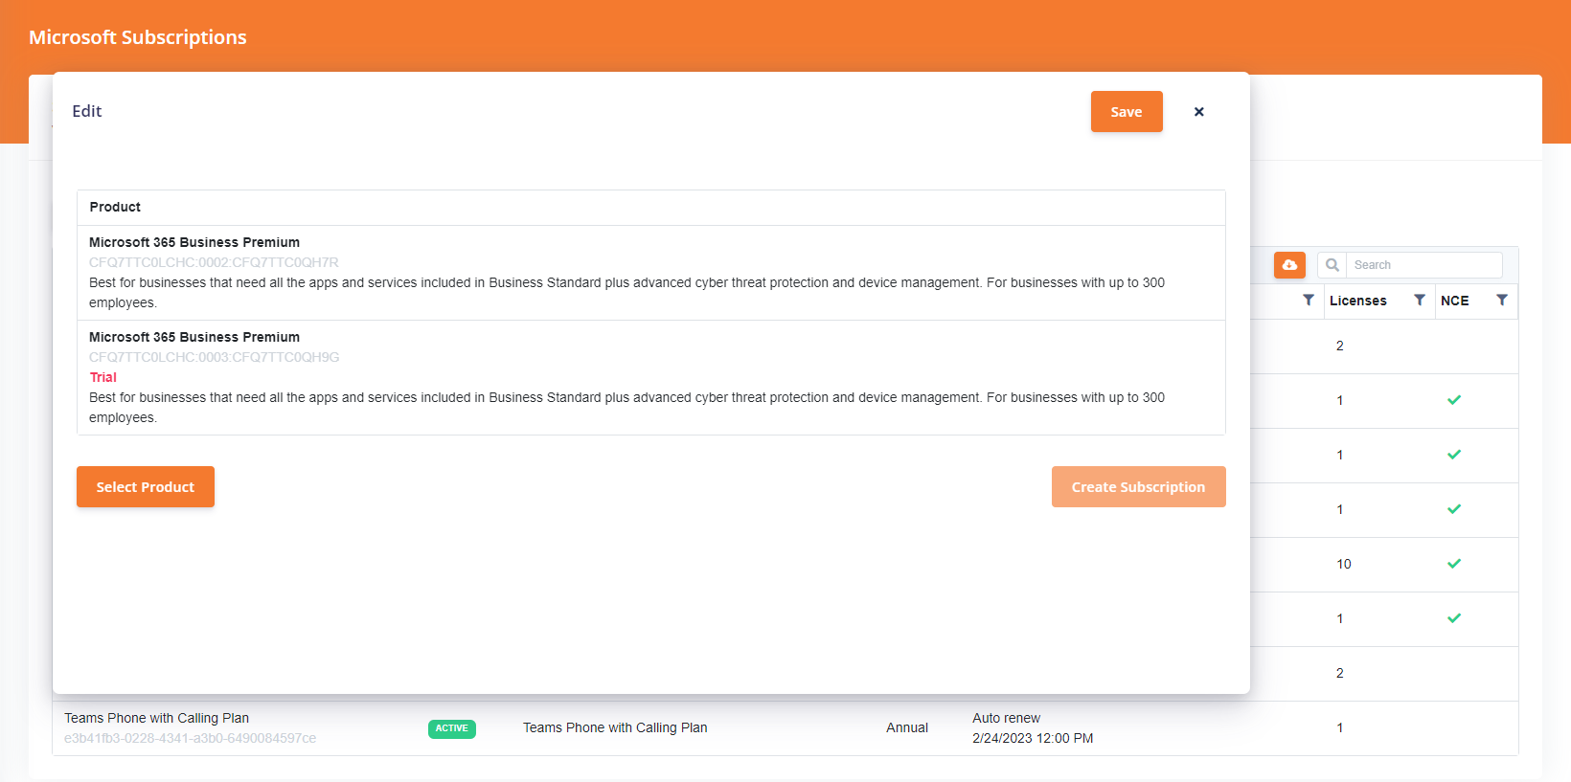
Task: Click product ID CFQ7TTC0LCHC:0003:CFQ7TTC0QH9G
Action: pos(214,357)
